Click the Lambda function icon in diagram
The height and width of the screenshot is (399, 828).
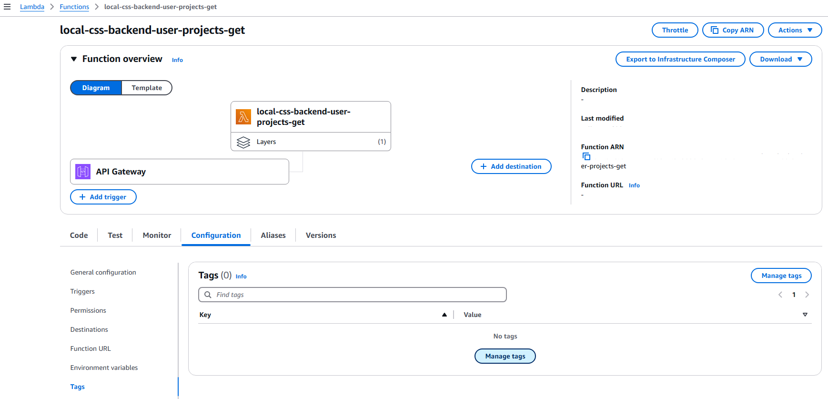(x=243, y=117)
